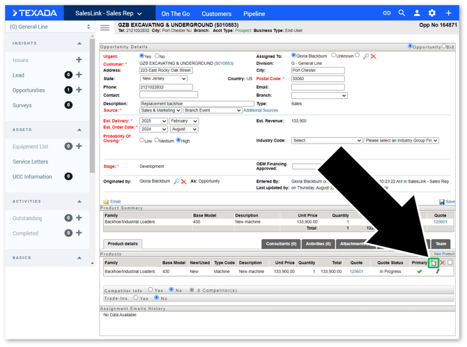The image size is (467, 347).
Task: Open settings via the gear icon
Action: 432,13
